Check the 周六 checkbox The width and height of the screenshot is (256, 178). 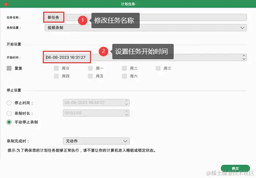[124, 76]
